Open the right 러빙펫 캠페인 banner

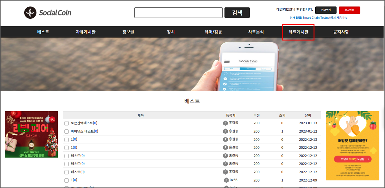pyautogui.click(x=353, y=146)
